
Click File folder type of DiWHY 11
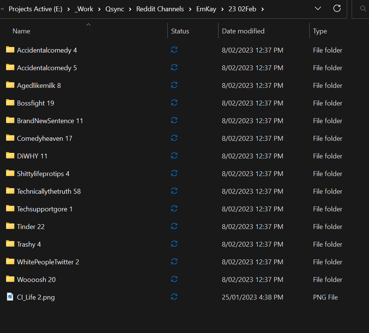(x=328, y=156)
